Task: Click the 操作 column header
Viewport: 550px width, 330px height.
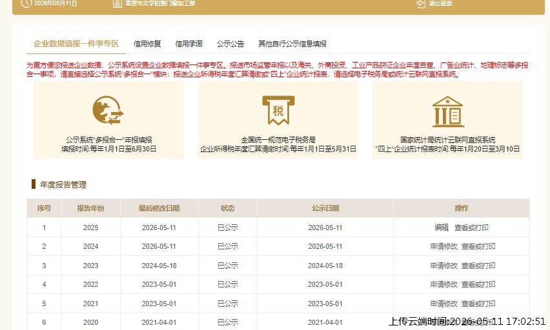Action: [x=462, y=208]
